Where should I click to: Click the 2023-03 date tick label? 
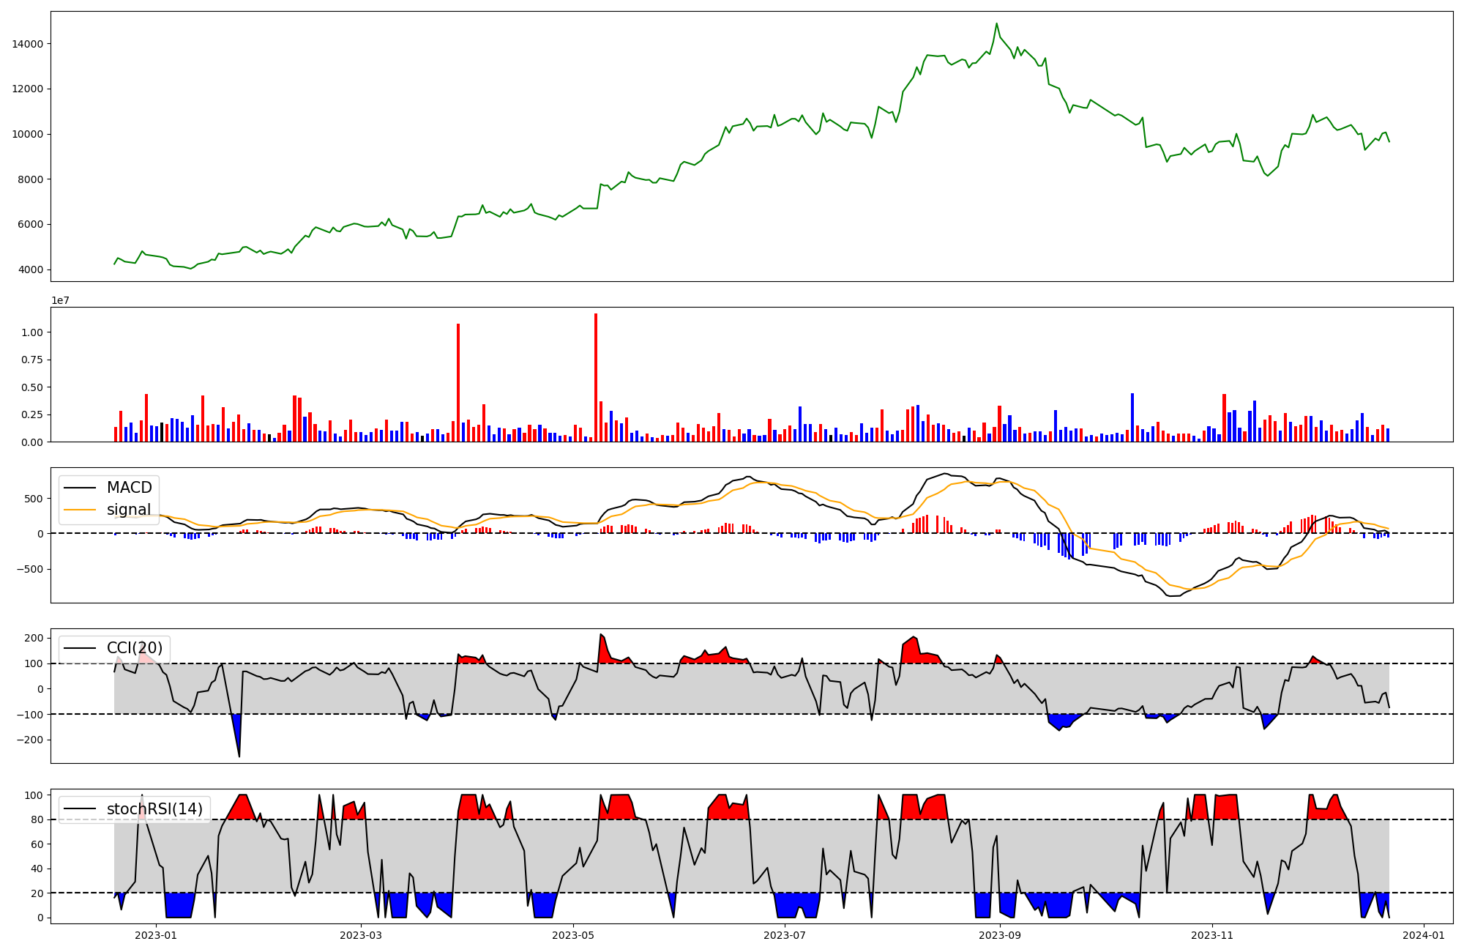click(361, 935)
